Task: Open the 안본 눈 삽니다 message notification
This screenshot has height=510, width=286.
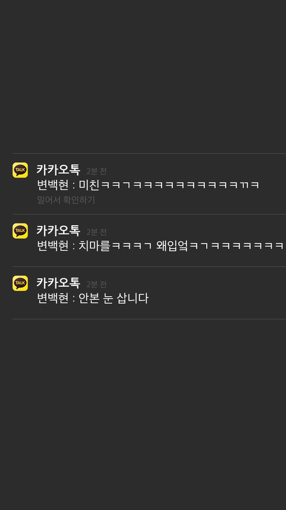Action: pyautogui.click(x=149, y=293)
